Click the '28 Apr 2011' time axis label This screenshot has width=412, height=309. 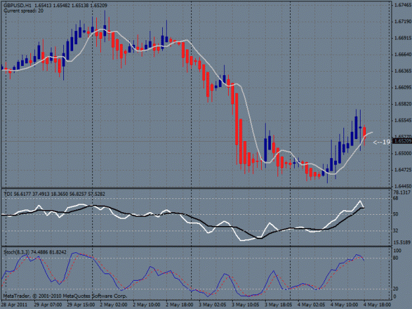coord(15,305)
